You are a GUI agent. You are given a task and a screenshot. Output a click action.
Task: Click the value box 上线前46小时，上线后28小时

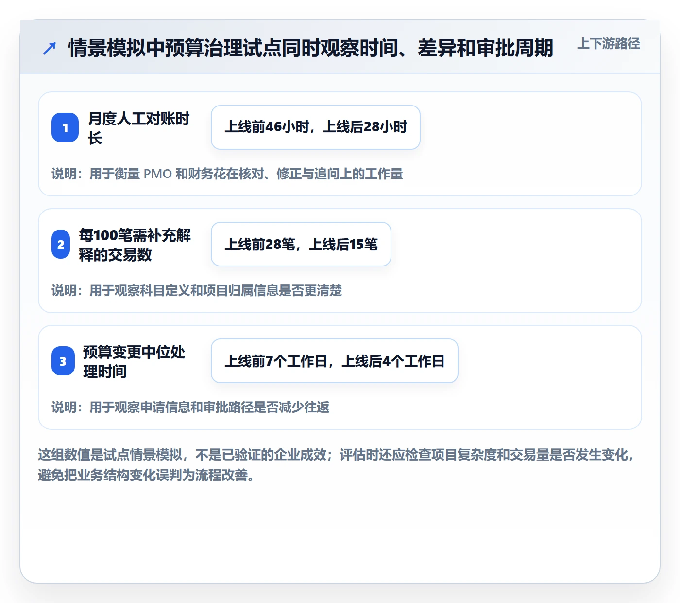(316, 127)
